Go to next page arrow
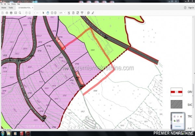195x136 pixels. tap(30, 13)
